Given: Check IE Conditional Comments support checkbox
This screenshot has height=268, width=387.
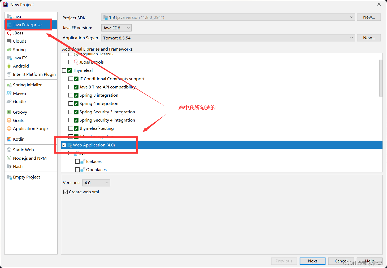Looking at the screenshot, I should (x=71, y=79).
